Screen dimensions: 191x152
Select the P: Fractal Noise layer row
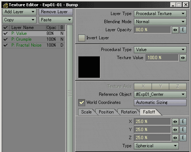(x=34, y=45)
